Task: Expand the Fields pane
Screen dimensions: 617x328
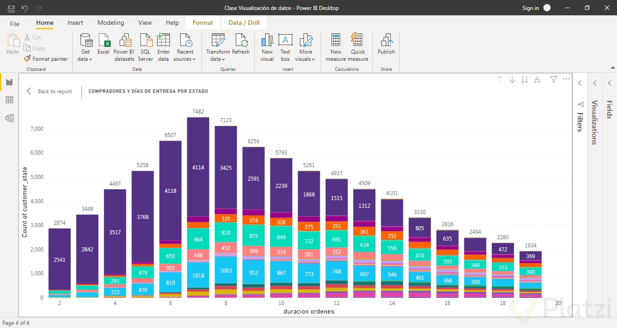Action: [x=609, y=83]
